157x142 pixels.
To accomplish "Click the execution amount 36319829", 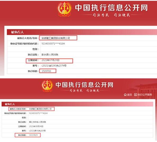I will pos(33,135).
